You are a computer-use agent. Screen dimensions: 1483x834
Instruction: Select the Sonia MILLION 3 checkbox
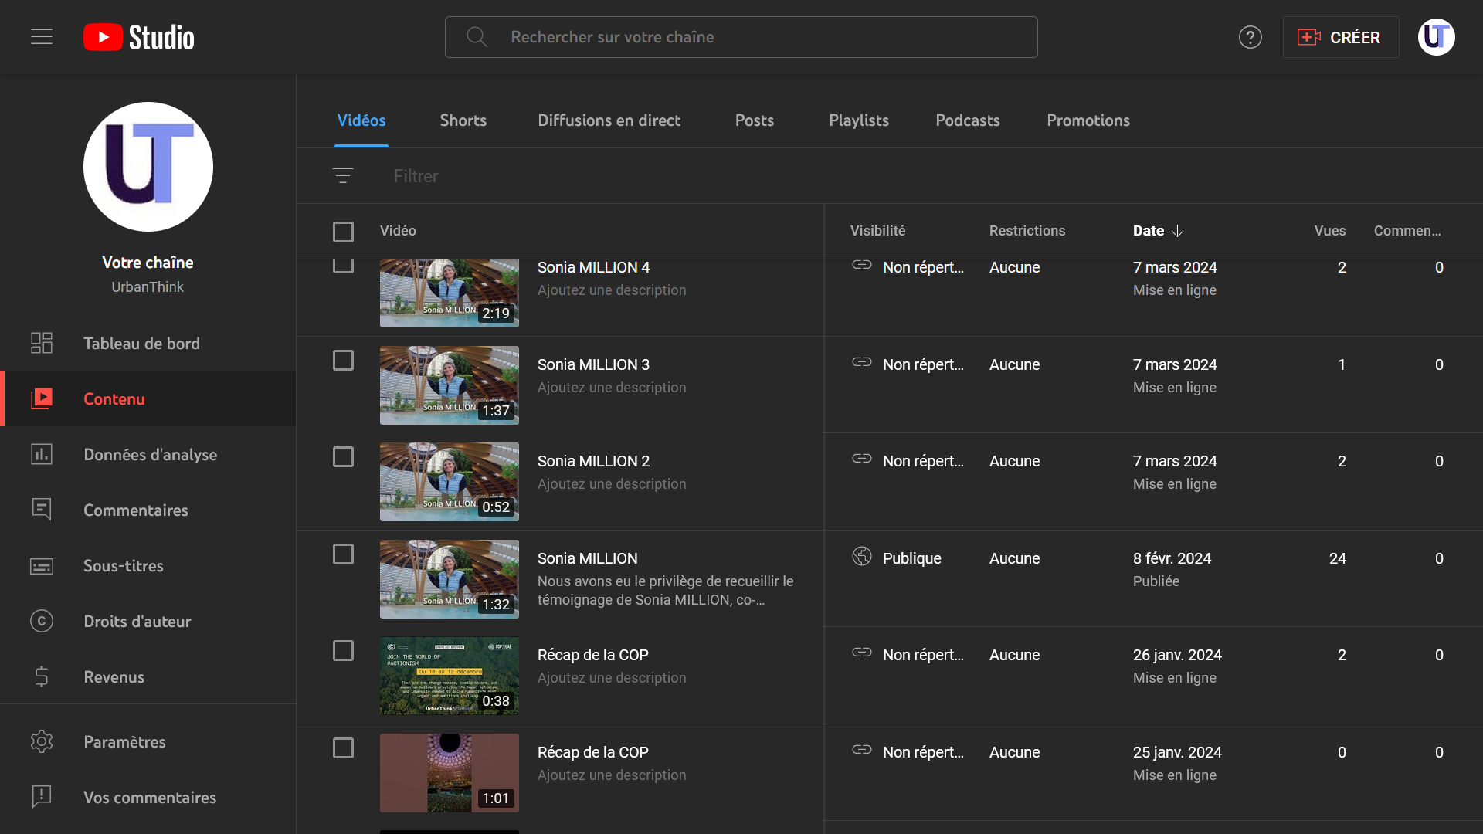pos(343,361)
